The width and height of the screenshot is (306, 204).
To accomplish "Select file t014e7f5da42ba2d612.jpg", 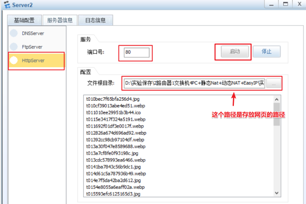I will click(x=113, y=180).
